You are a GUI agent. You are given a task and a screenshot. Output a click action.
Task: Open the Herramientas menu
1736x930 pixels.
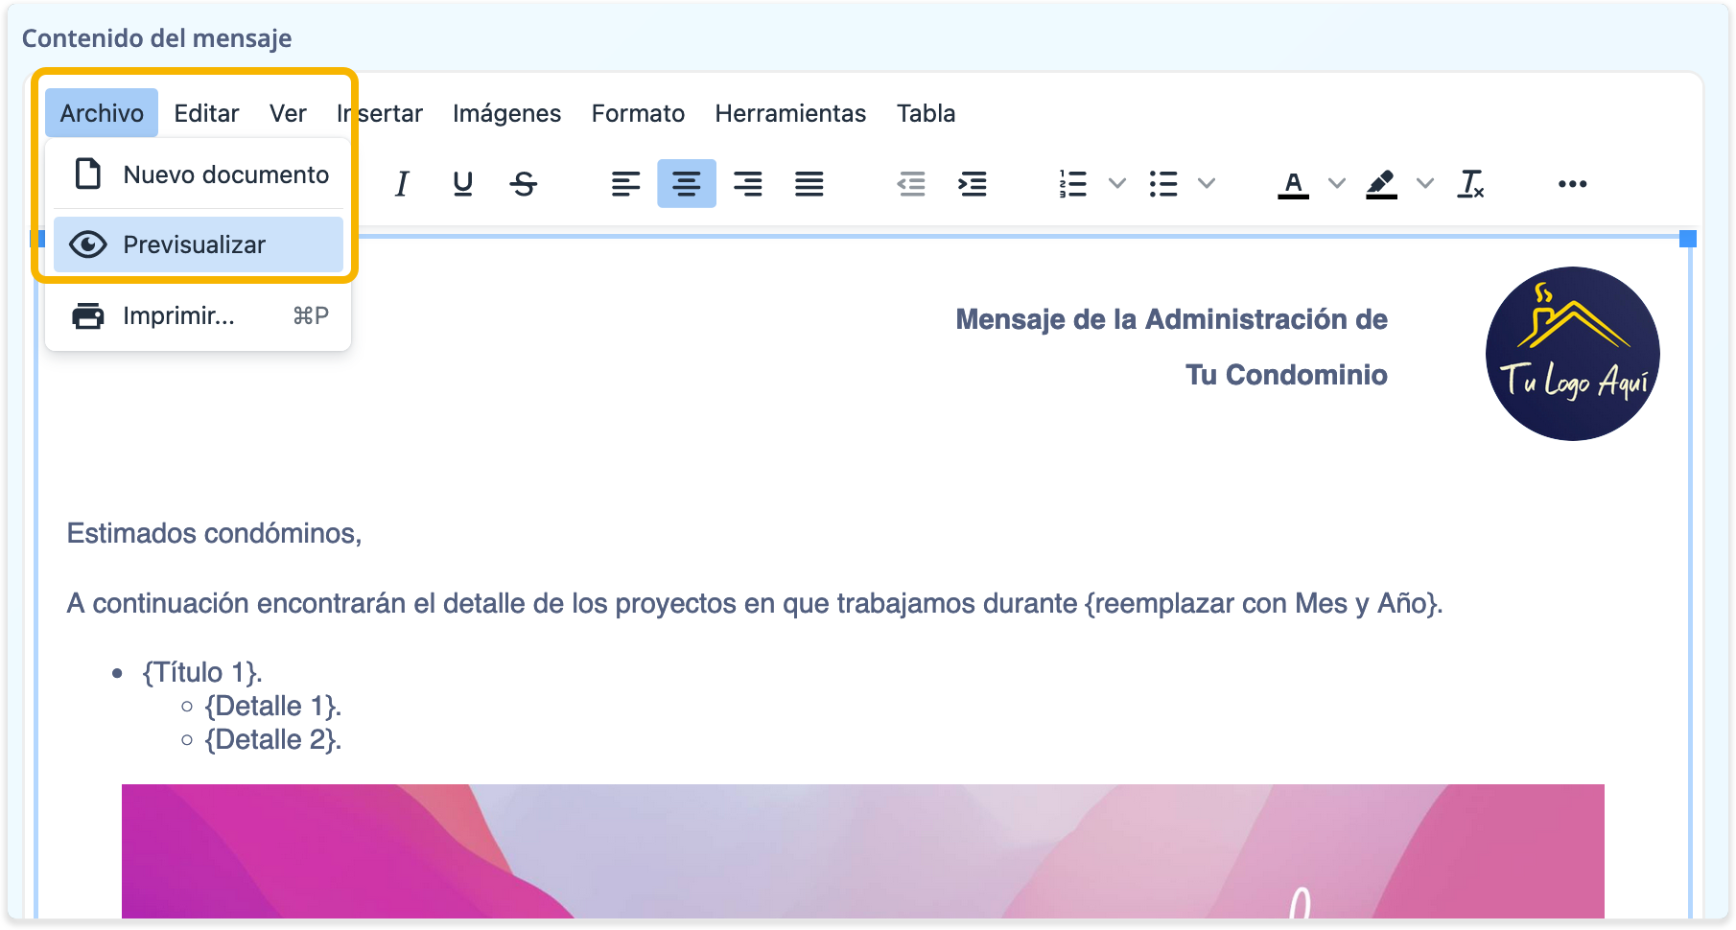coord(790,113)
